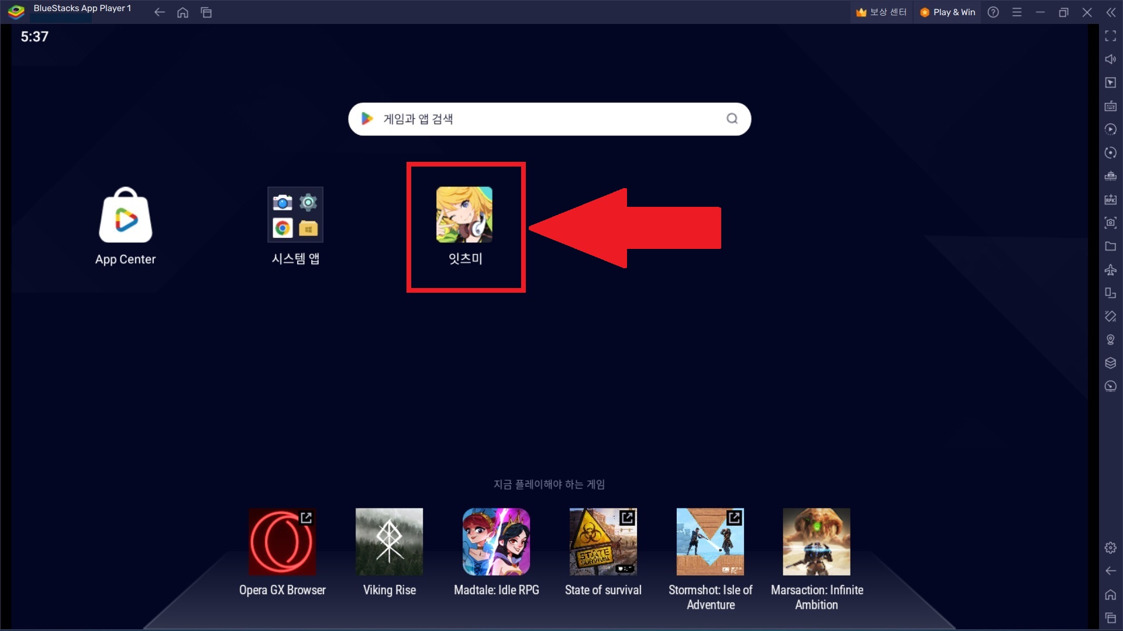Open the macro recorder play icon

1111,130
